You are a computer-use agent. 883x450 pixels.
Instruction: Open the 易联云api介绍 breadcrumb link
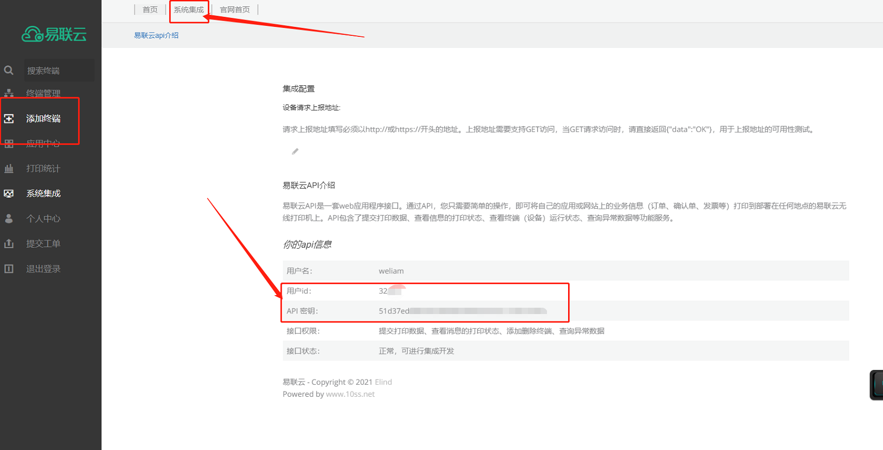[x=156, y=35]
